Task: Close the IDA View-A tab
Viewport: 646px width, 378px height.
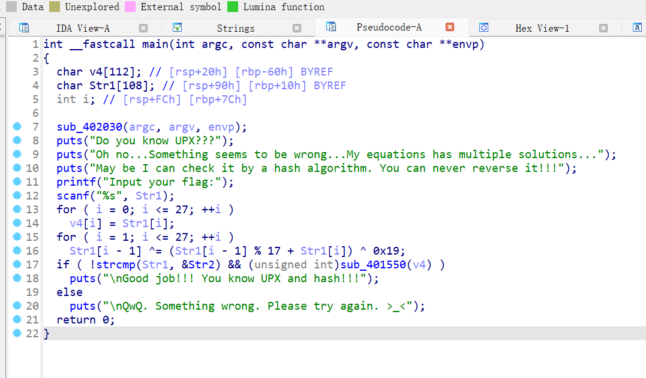Action: [143, 28]
